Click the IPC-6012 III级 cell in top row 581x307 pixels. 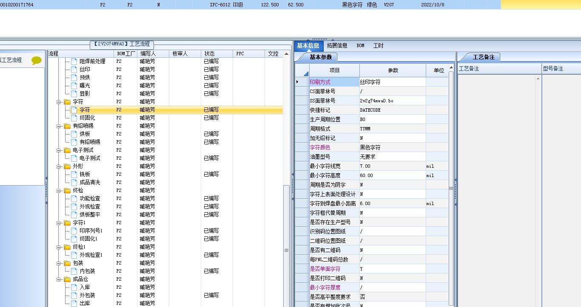[x=226, y=5]
